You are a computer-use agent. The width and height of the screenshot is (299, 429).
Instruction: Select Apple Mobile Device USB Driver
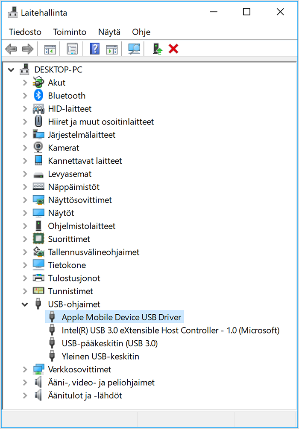click(x=114, y=317)
